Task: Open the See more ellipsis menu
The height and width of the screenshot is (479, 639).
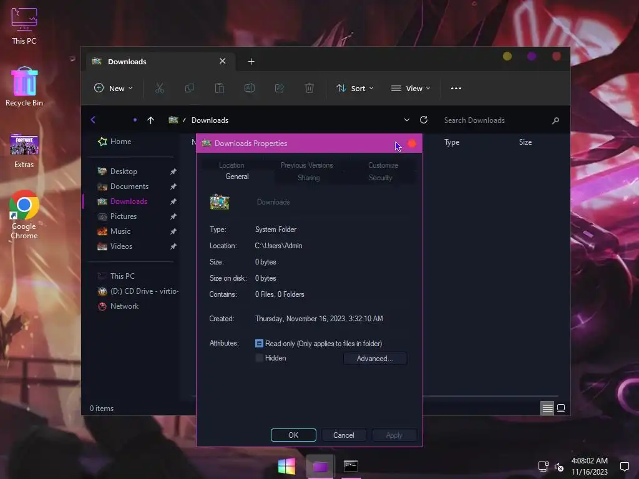Action: (x=456, y=88)
